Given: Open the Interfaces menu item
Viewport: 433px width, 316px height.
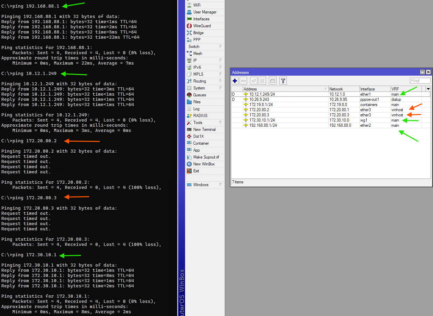Looking at the screenshot, I should (x=201, y=19).
